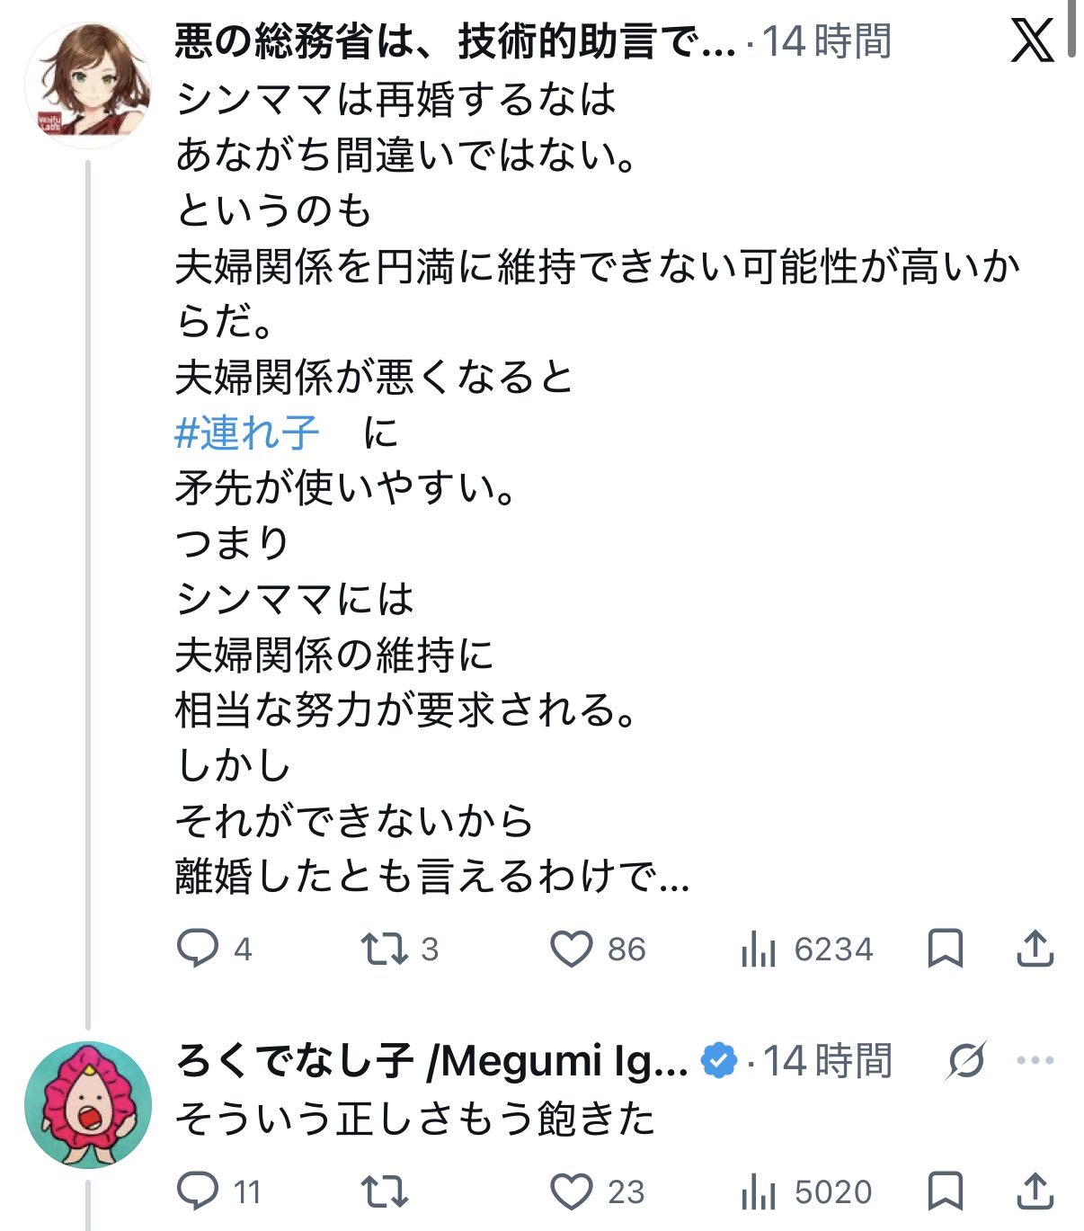Repost ろくでなし子's reply
Image resolution: width=1084 pixels, height=1231 pixels.
[385, 1191]
